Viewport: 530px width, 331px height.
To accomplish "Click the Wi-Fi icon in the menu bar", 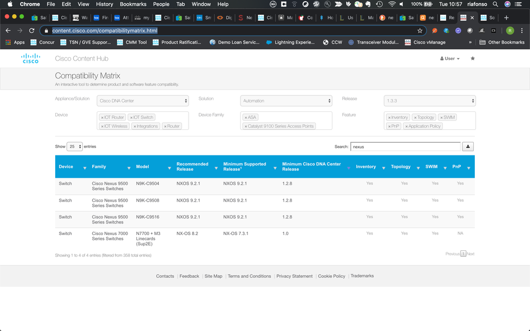I will 392,4.
